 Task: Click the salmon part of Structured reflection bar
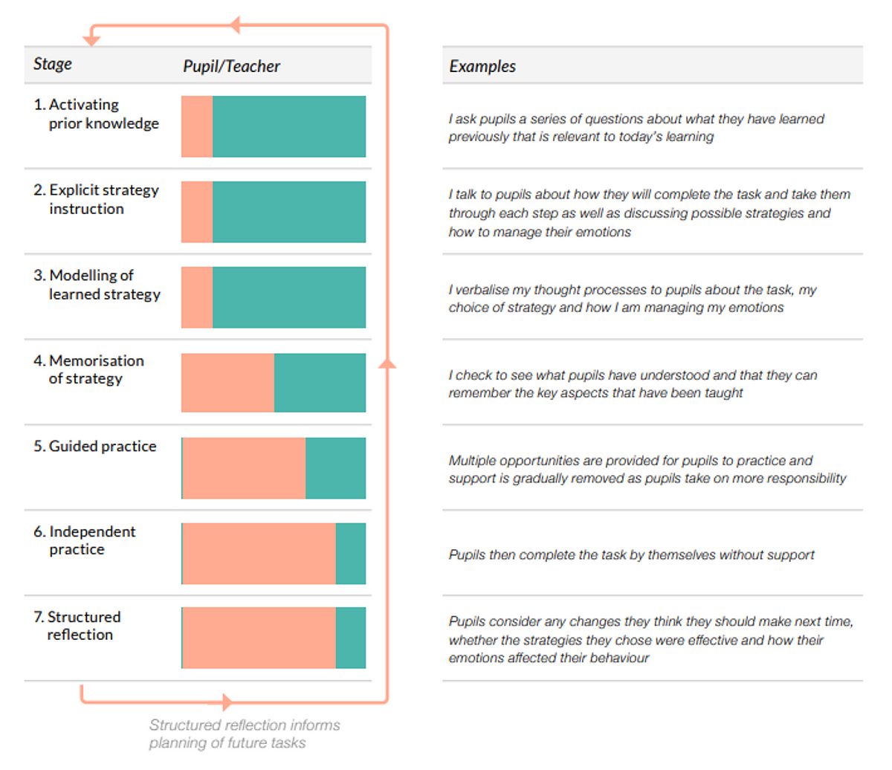tap(259, 638)
